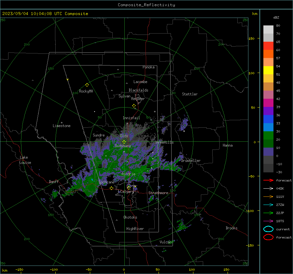Screen dimensions: 293x274
Task: Click the yellow 54 dBZ color swatch
Action: pos(268,70)
